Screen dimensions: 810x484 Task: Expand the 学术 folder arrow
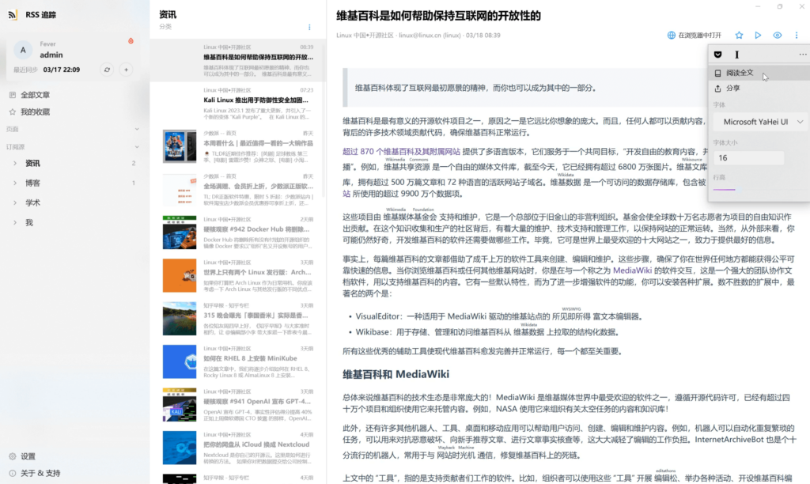(x=15, y=202)
